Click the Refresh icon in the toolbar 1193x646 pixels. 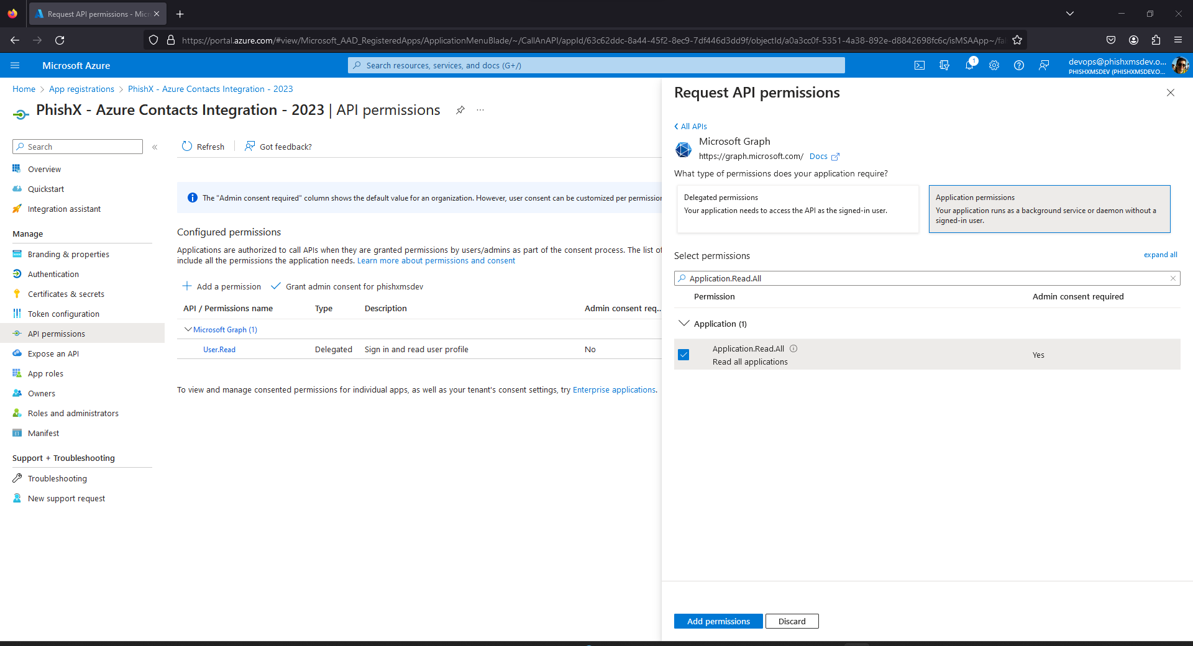click(187, 147)
